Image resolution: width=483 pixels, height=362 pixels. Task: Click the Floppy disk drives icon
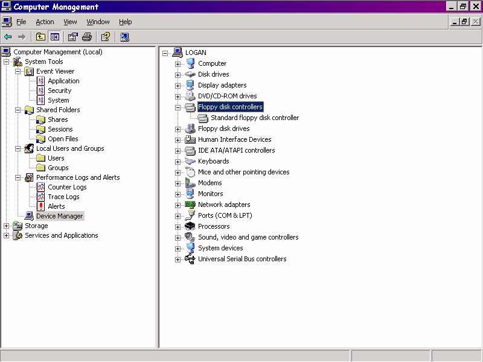[190, 129]
